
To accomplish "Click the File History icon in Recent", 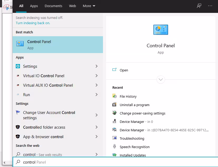I will 115,96.
